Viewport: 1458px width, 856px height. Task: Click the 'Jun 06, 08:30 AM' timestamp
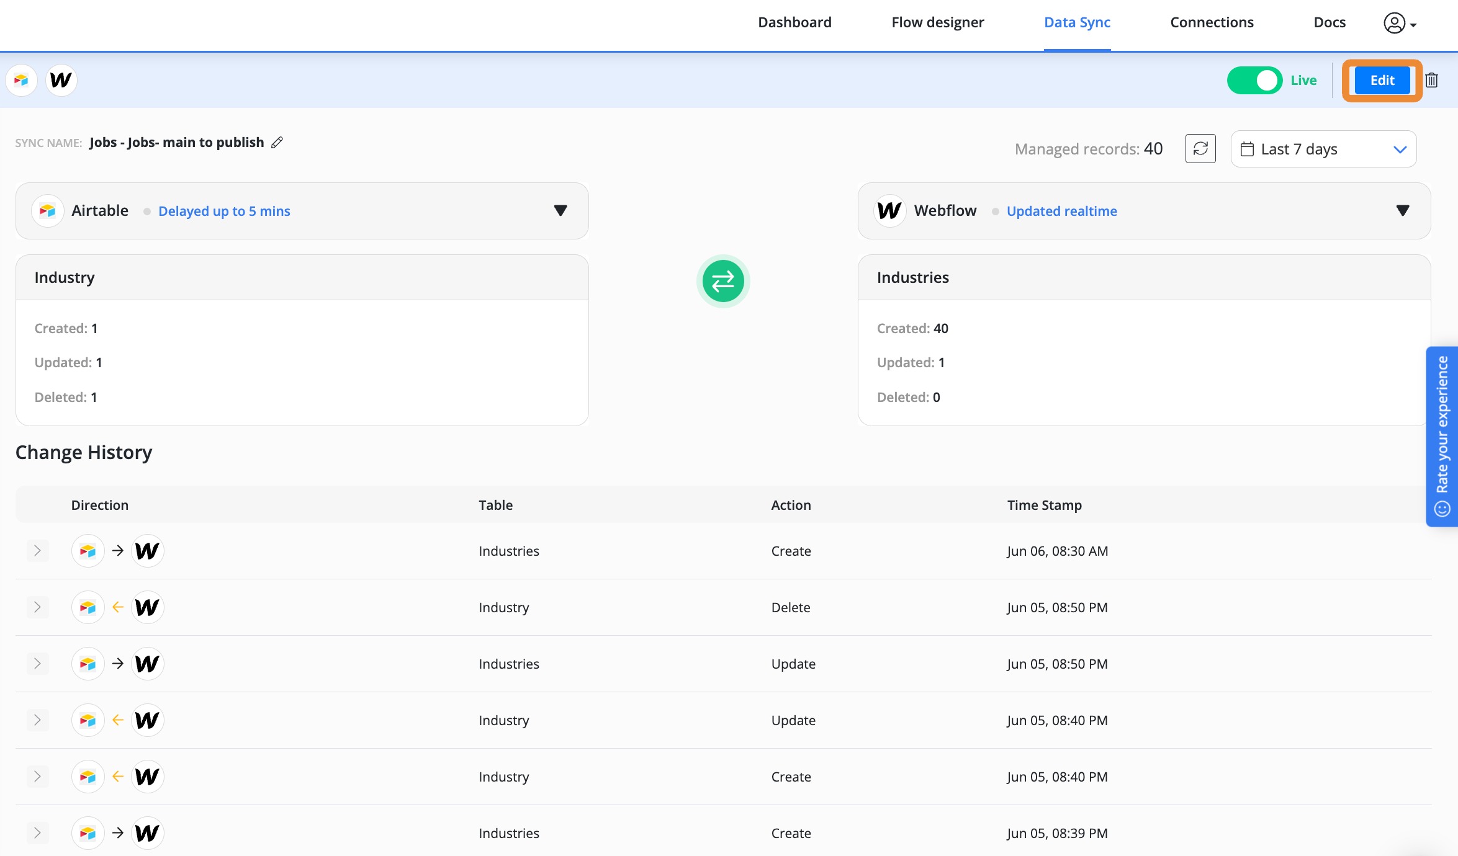(x=1057, y=551)
